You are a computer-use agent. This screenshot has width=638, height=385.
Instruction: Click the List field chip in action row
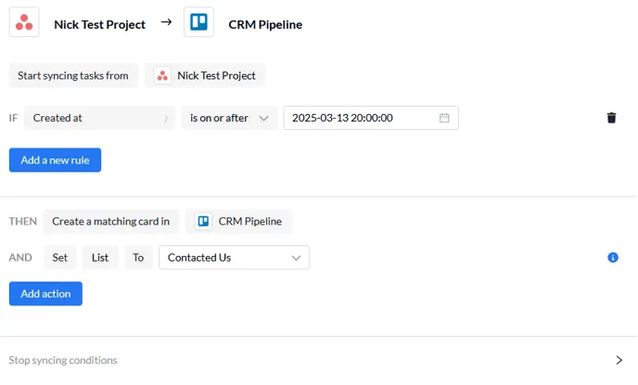pyautogui.click(x=100, y=257)
